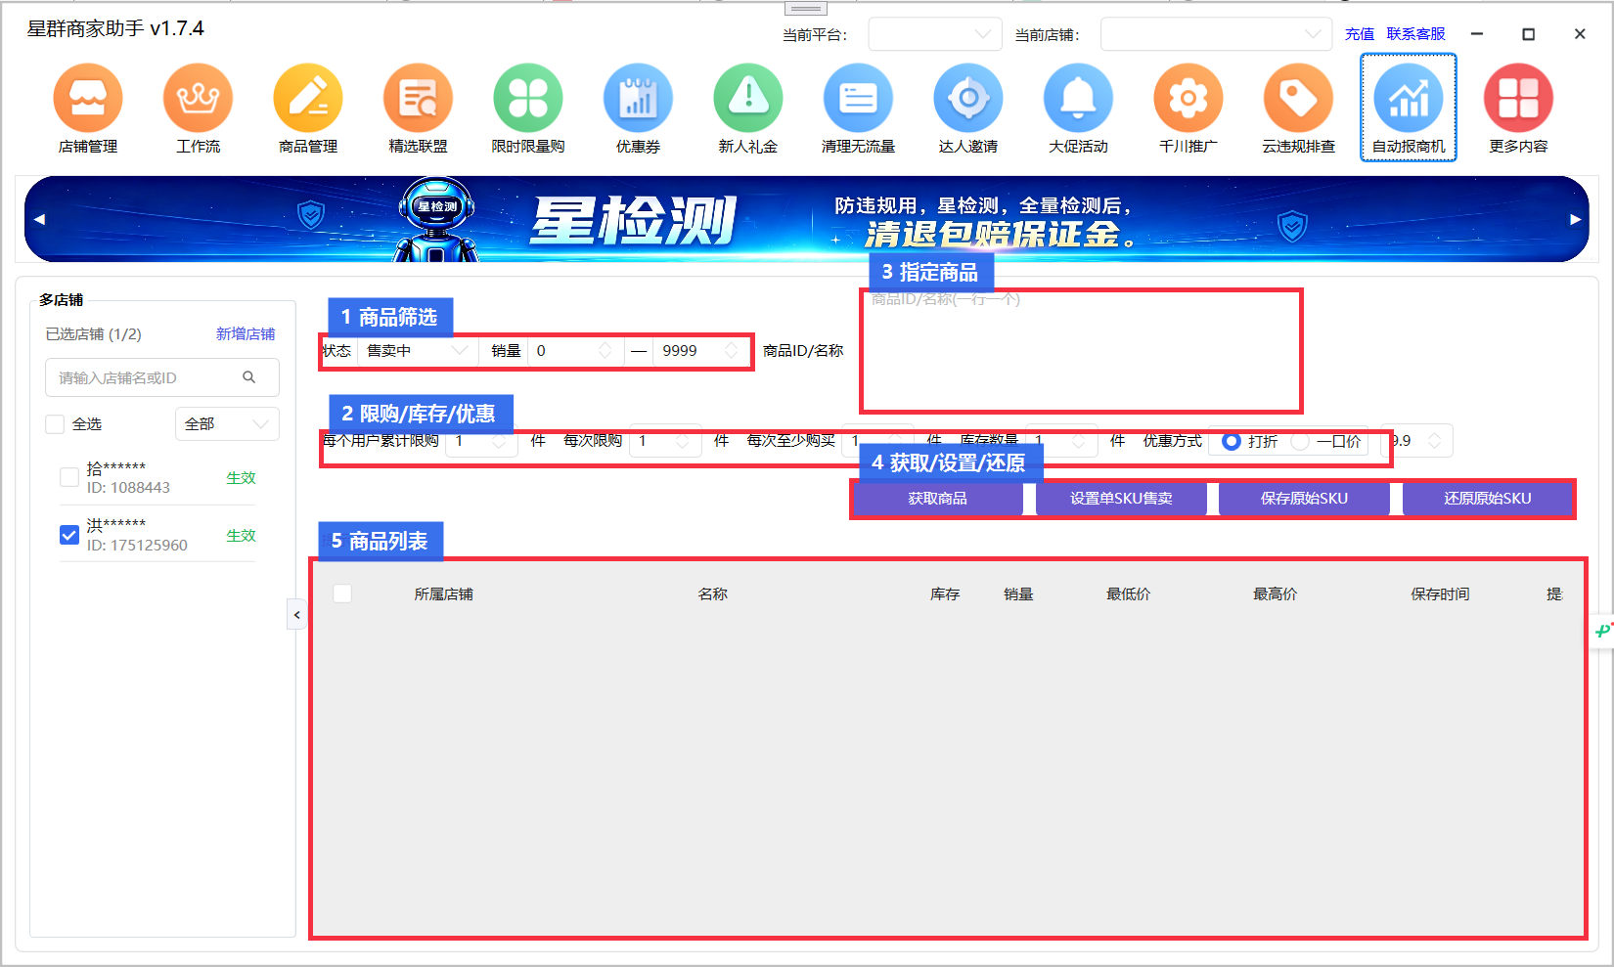Viewport: 1614px width, 967px height.
Task: Adjust the minimum 销量 value stepper
Action: click(x=605, y=351)
